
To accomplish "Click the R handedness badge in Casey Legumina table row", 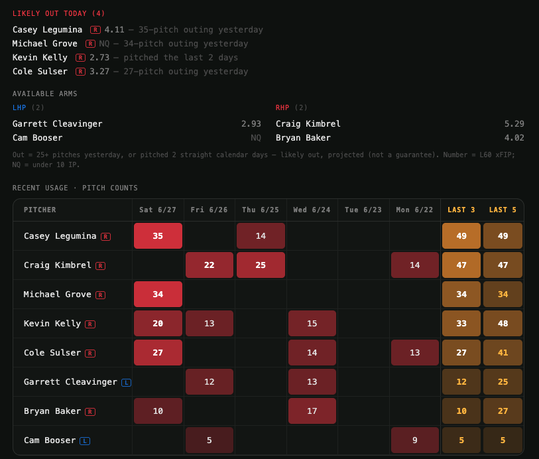I will (105, 237).
